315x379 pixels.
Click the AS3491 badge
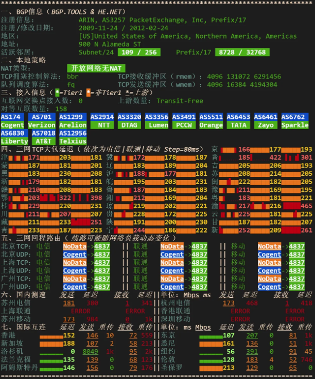point(184,117)
